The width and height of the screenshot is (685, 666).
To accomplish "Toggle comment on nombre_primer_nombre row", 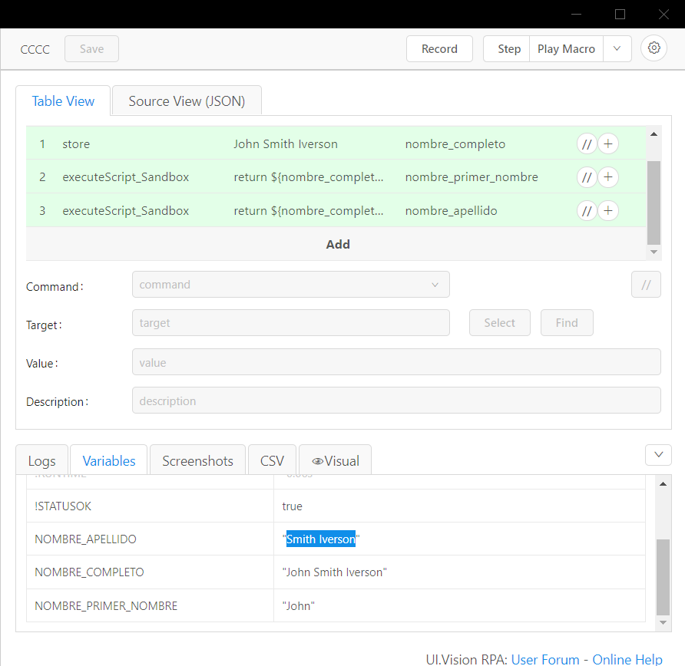I will (587, 177).
